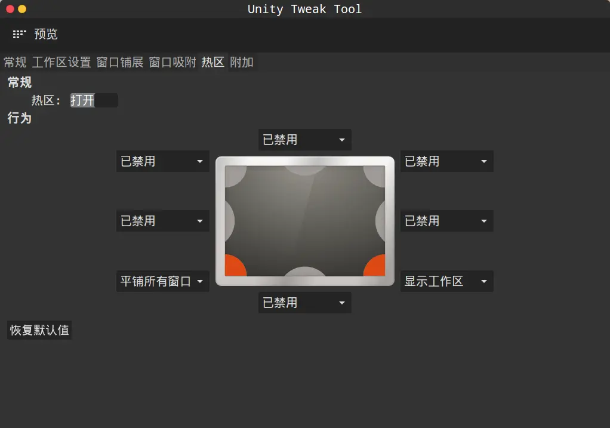Open the 预览 overview grid icon
610x428 pixels.
point(19,34)
